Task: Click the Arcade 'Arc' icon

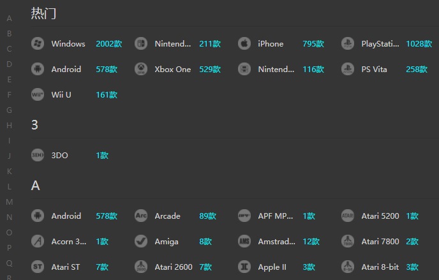Action: pyautogui.click(x=141, y=216)
